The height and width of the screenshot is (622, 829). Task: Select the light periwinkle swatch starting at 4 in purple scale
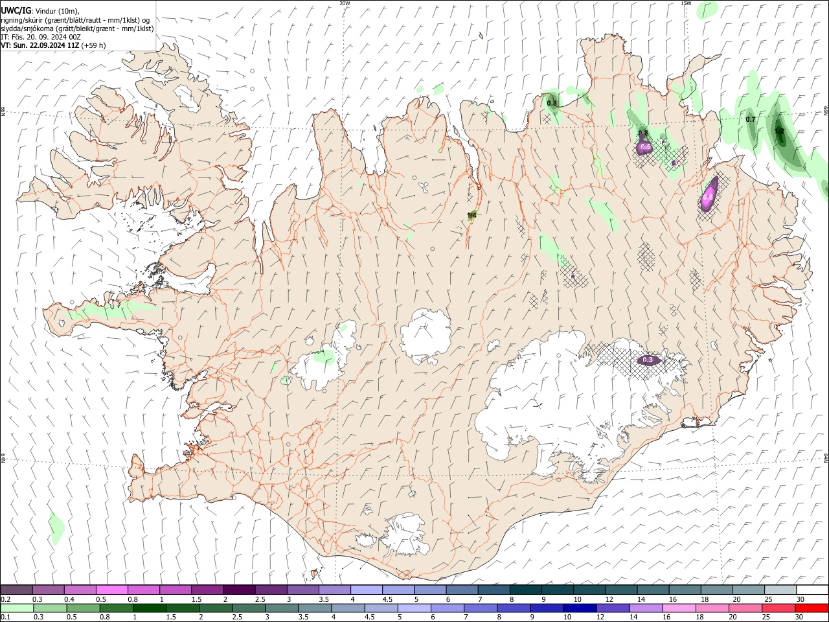pos(367,590)
